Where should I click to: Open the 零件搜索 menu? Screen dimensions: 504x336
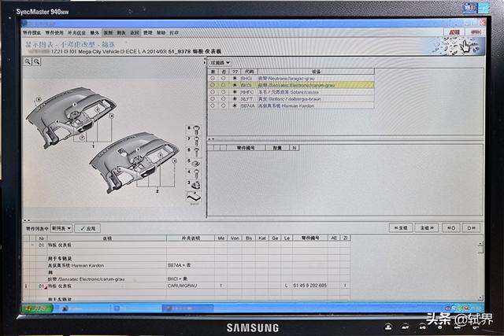coord(32,33)
